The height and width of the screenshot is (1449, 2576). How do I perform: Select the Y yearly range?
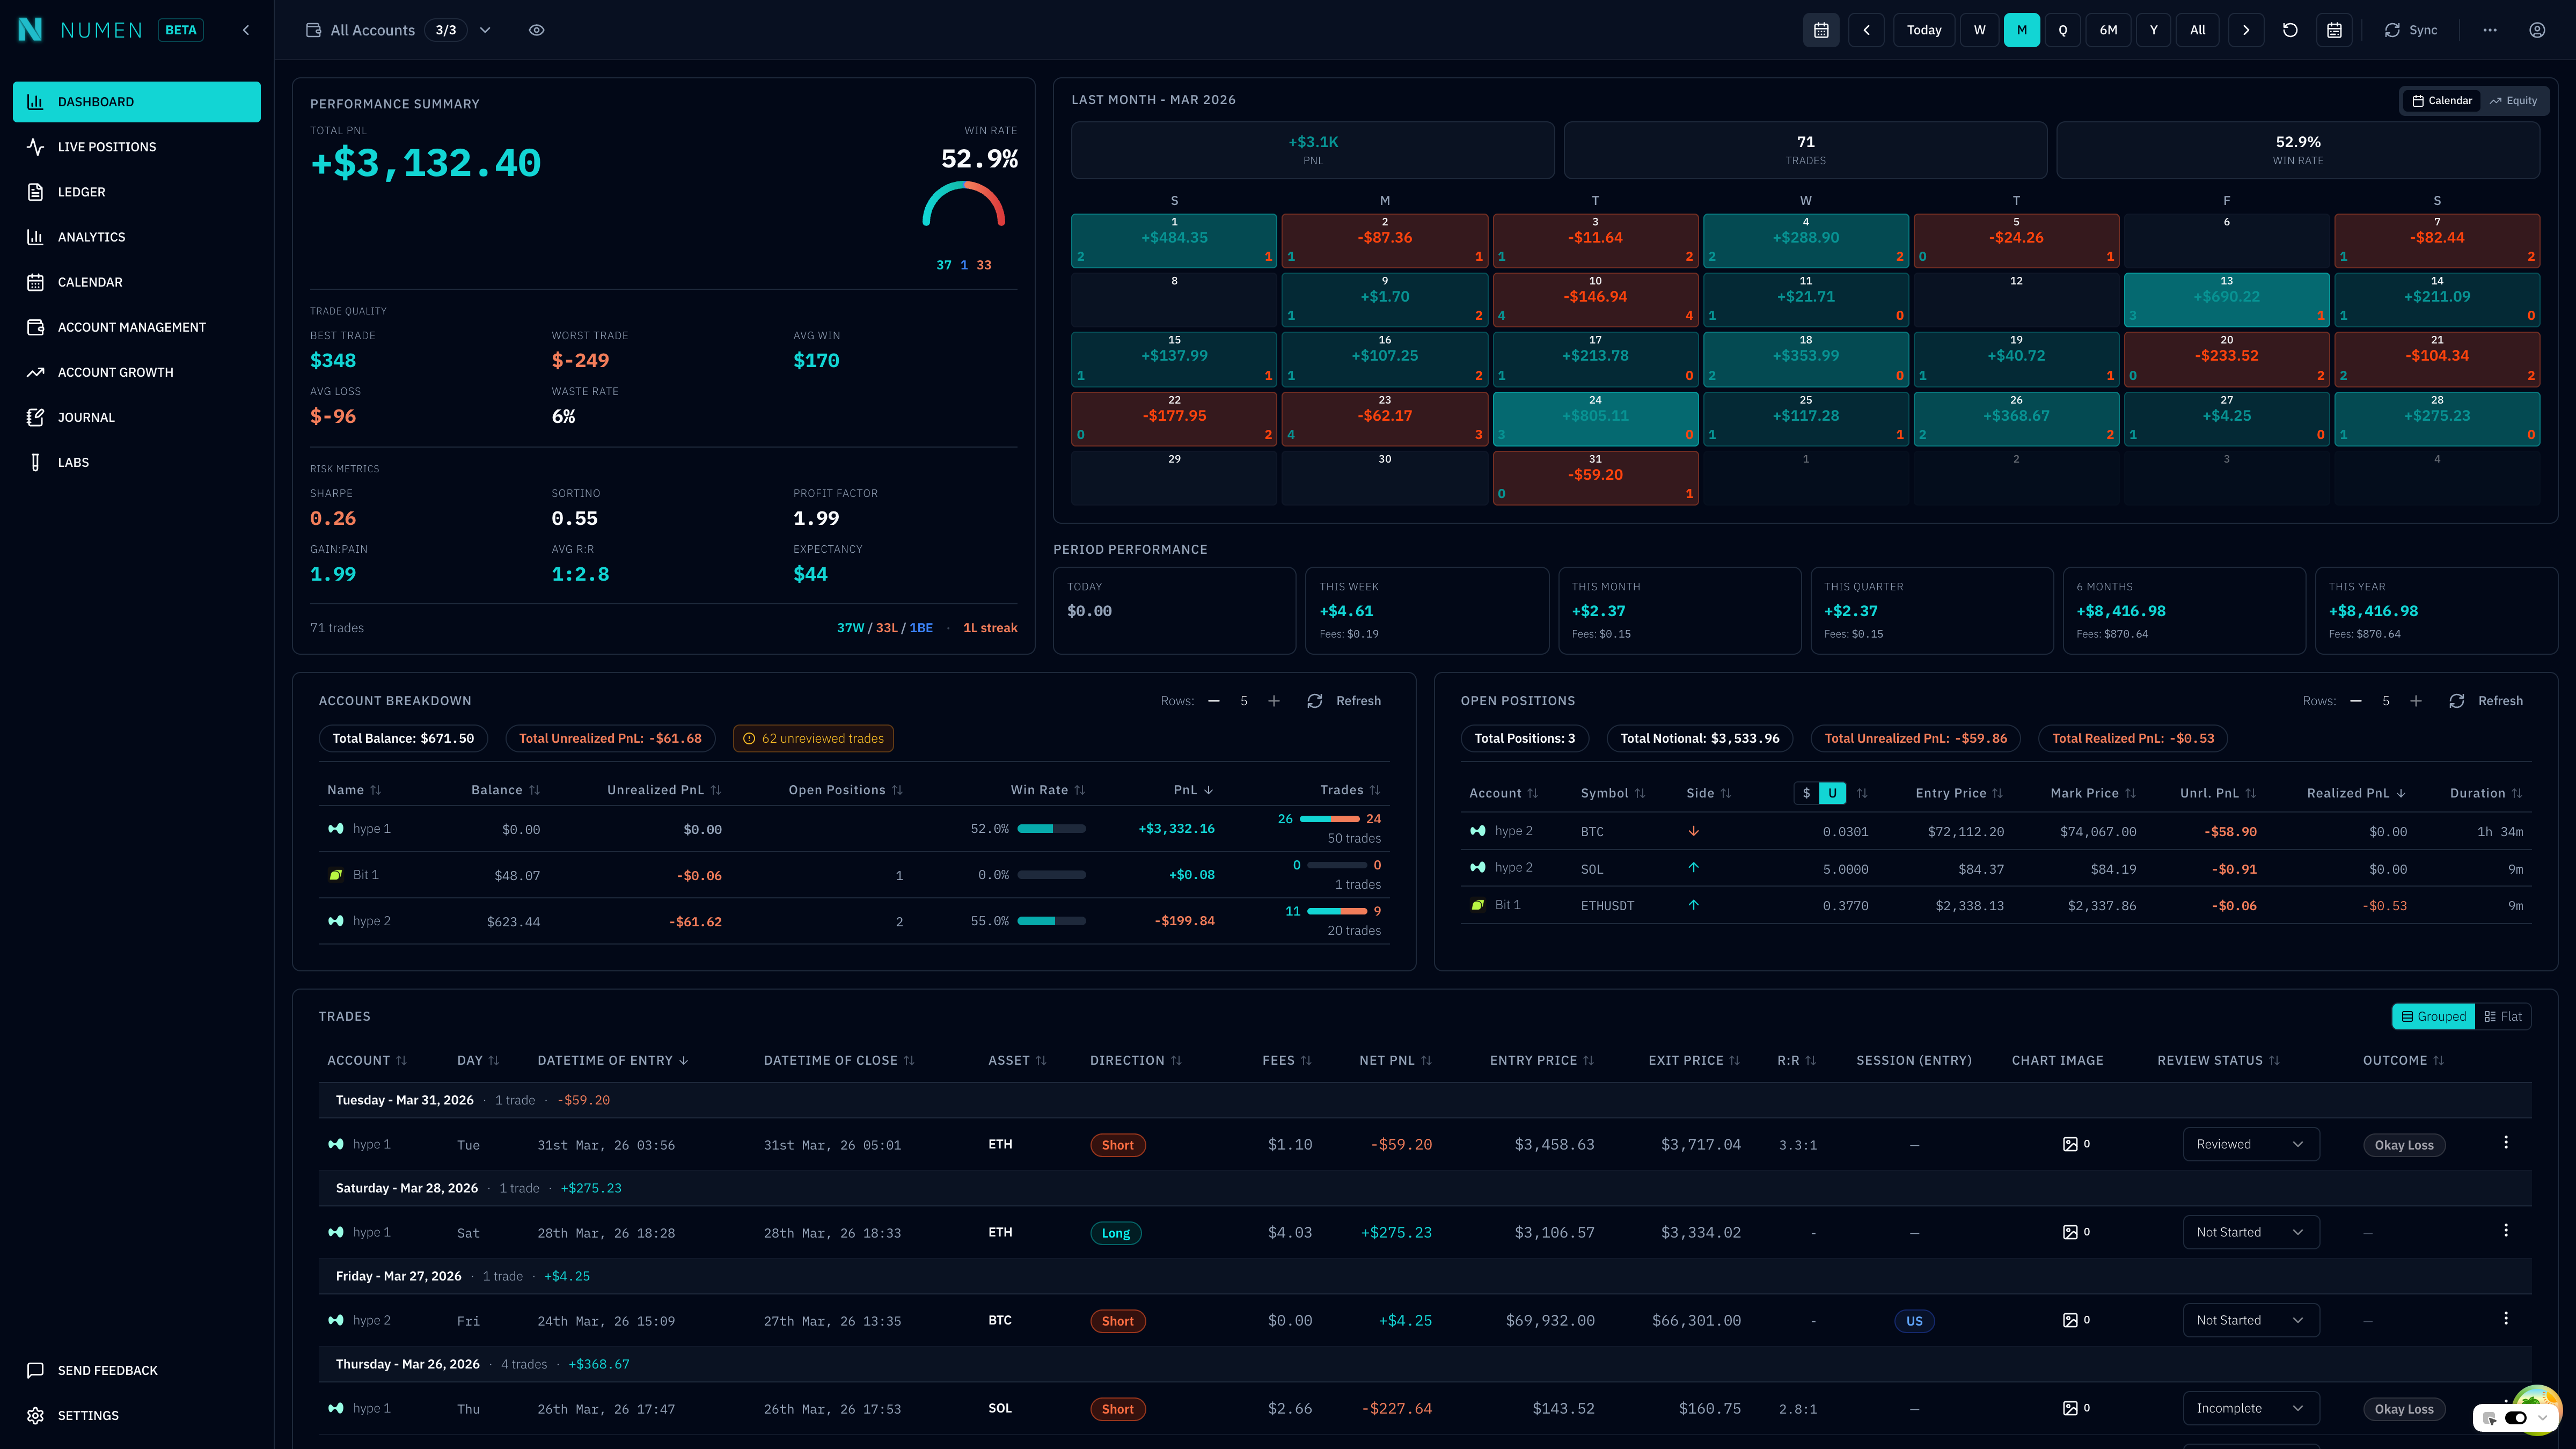[x=2153, y=30]
